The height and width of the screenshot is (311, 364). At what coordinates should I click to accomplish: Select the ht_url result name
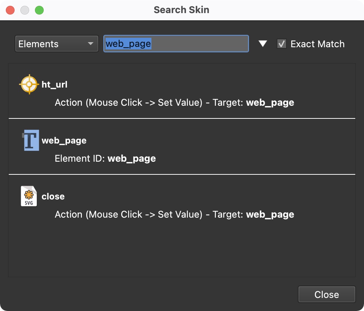(x=55, y=85)
